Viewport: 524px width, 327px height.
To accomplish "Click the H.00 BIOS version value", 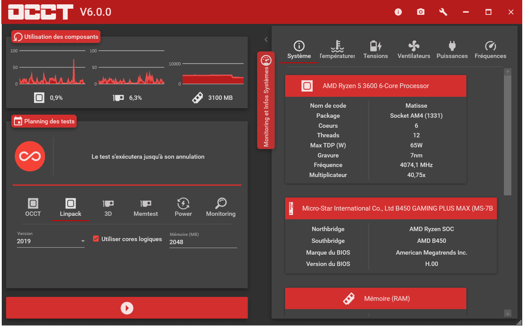I will coord(431,264).
